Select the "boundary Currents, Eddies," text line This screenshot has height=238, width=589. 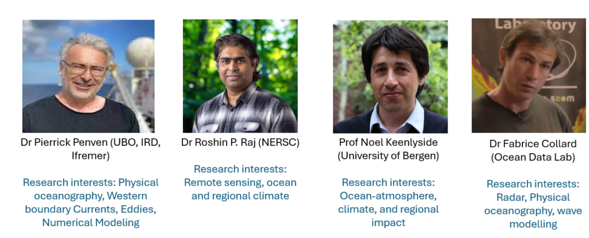pos(90,209)
